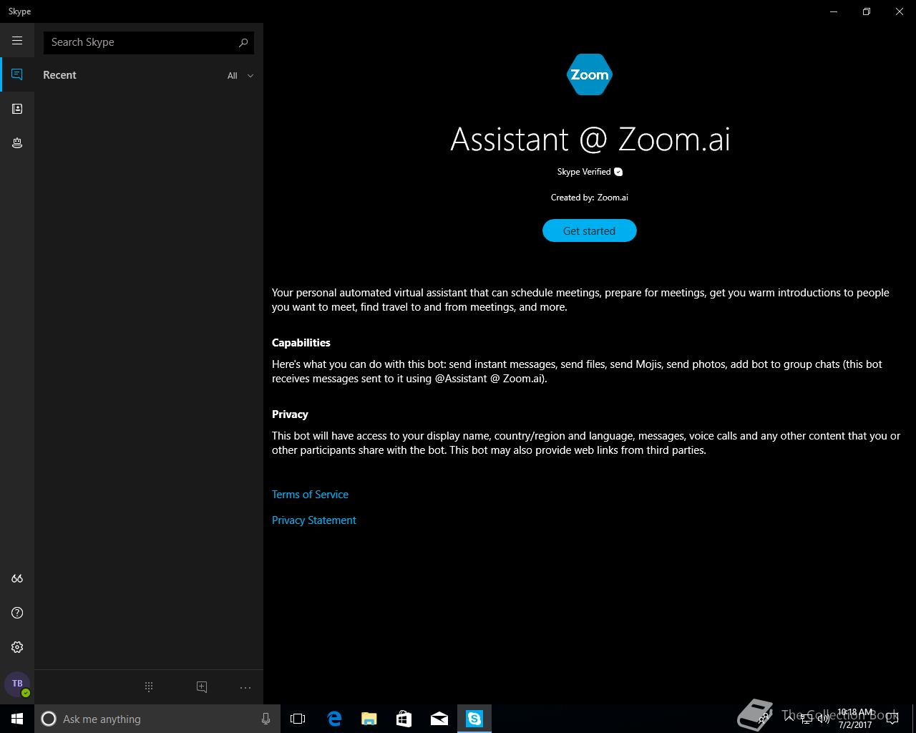916x733 pixels.
Task: Select the Capabilities heading
Action: [x=301, y=343]
